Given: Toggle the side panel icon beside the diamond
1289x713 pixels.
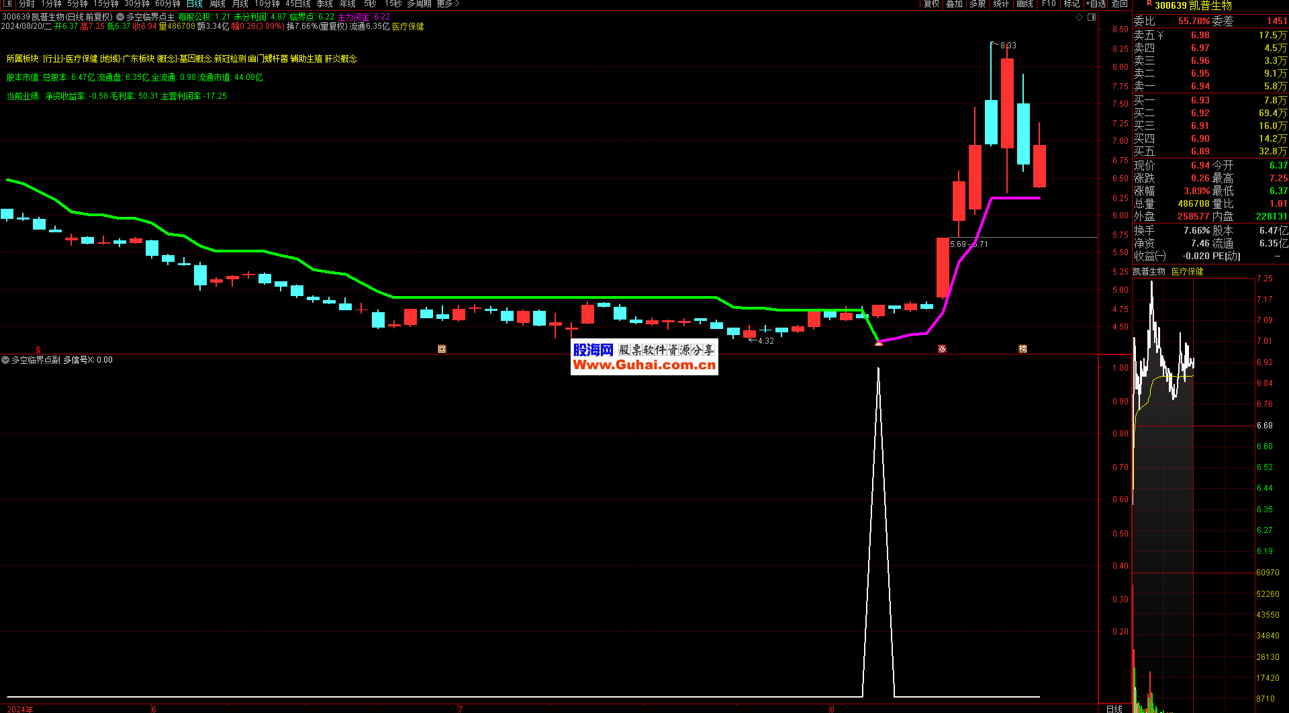Looking at the screenshot, I should tap(1092, 17).
